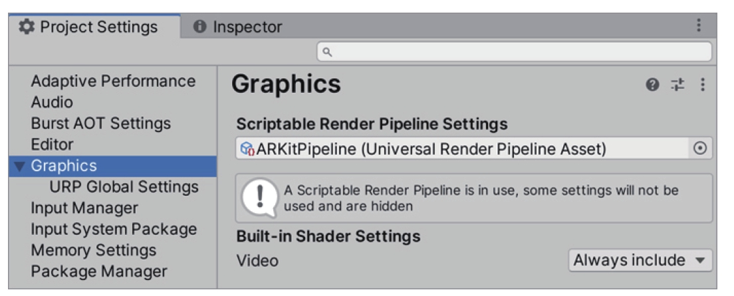The height and width of the screenshot is (296, 734).
Task: Open the Video 'Always include' dropdown
Action: 640,260
